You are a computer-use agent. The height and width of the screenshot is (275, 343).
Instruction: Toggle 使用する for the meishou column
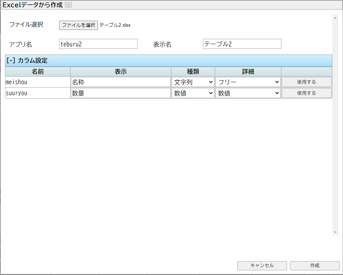tap(306, 82)
